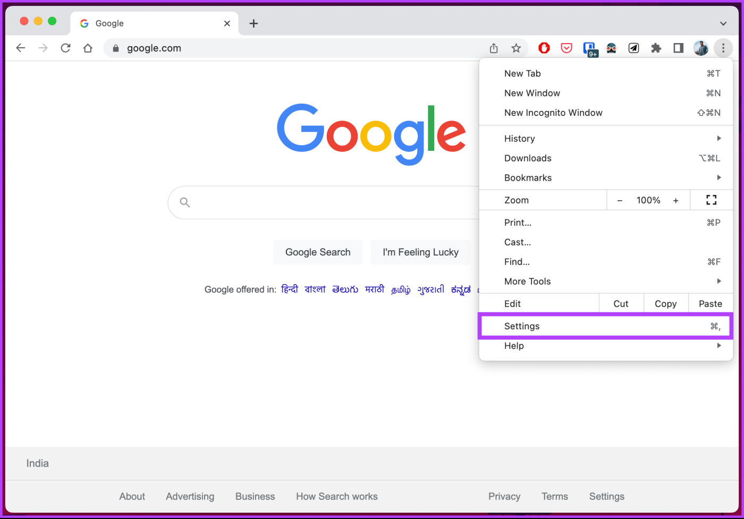Open the Pocket extension
Viewport: 744px width, 519px height.
point(566,48)
